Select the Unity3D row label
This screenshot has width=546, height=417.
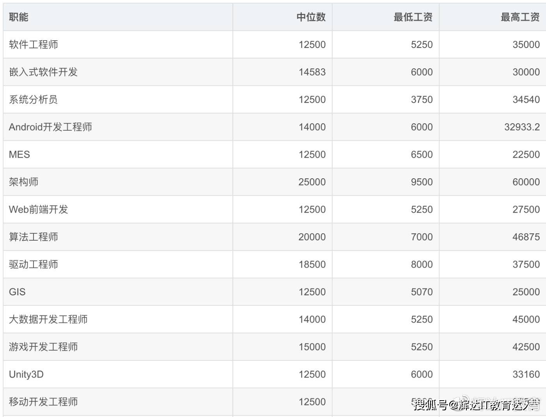pyautogui.click(x=26, y=374)
